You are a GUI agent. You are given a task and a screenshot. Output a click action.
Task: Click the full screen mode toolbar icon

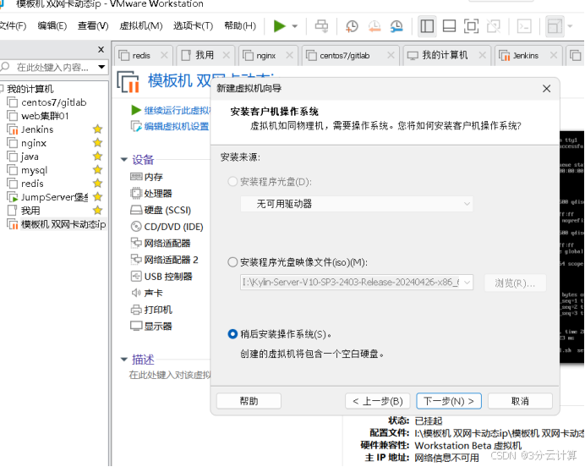click(x=471, y=26)
